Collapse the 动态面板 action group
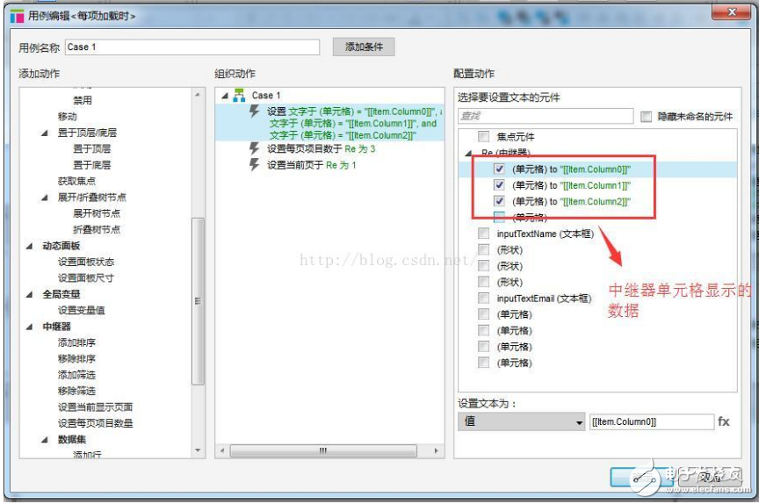 (x=31, y=246)
